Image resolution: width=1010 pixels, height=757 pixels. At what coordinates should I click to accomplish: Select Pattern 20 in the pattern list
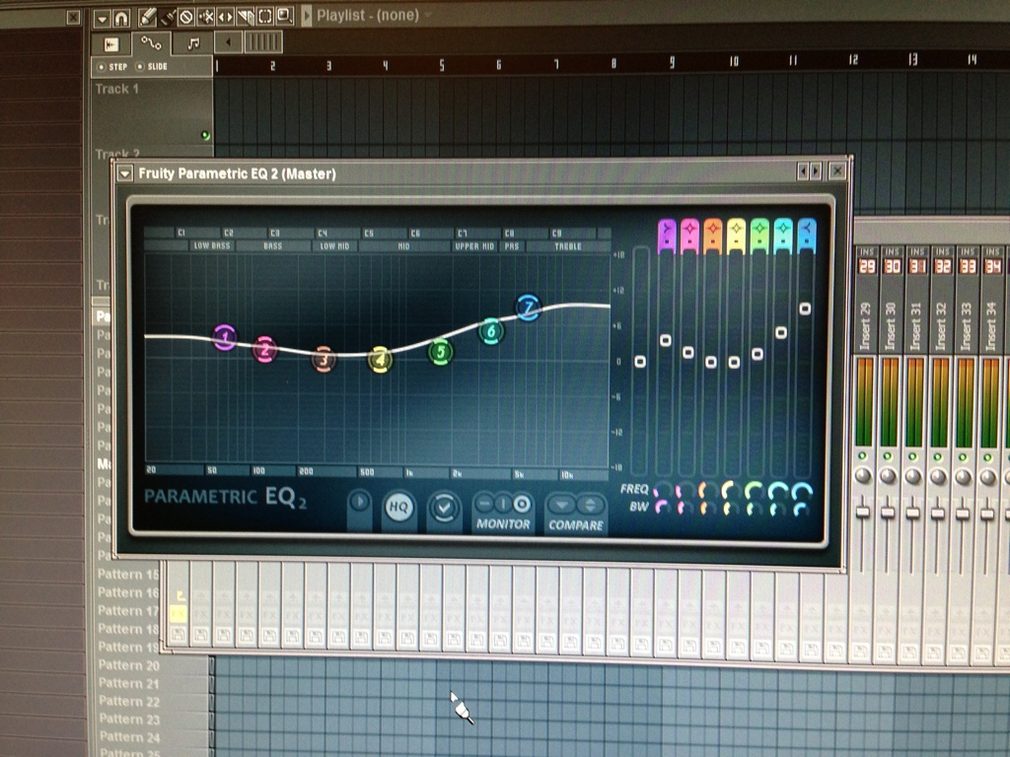click(128, 665)
